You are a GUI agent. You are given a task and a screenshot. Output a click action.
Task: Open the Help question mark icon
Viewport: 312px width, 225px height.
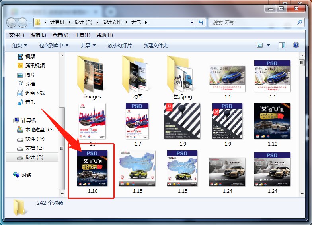[296, 45]
